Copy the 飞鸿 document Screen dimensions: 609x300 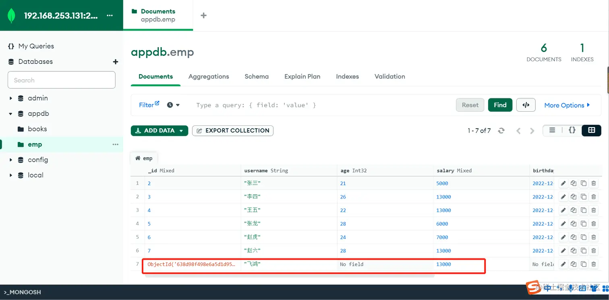[573, 264]
